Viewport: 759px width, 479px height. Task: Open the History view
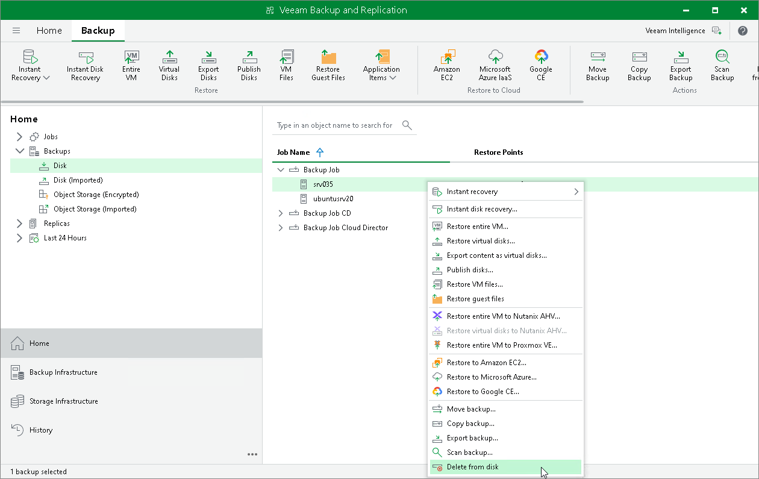[x=131, y=430]
